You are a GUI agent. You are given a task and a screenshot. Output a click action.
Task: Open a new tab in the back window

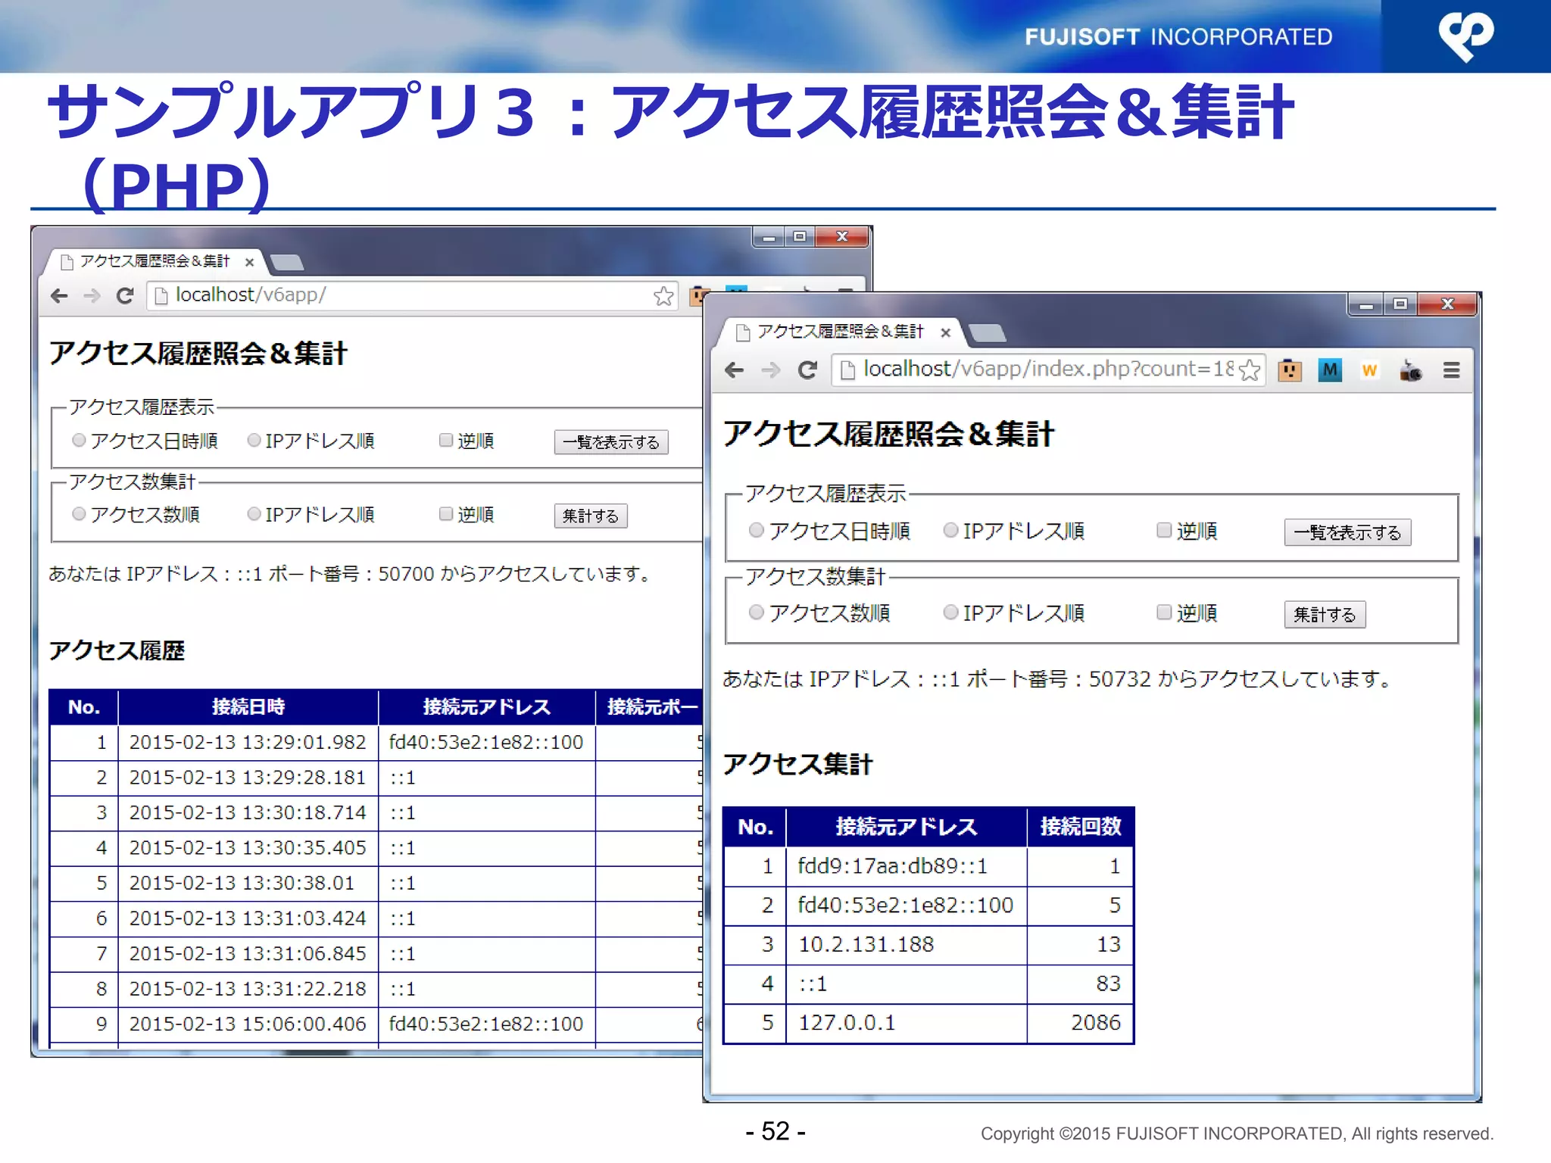coord(287,262)
